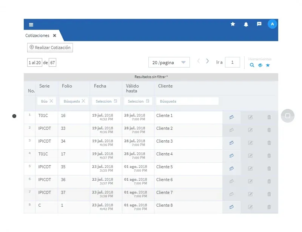
Task: Open the user profile avatar A
Action: click(x=272, y=24)
